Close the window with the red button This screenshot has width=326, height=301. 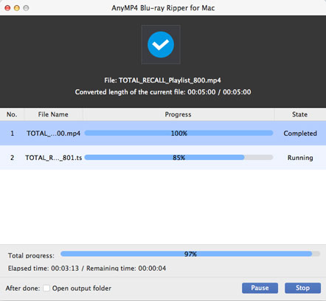pyautogui.click(x=7, y=8)
